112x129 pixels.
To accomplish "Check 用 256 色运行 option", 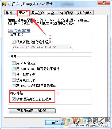I will click(x=14, y=63).
